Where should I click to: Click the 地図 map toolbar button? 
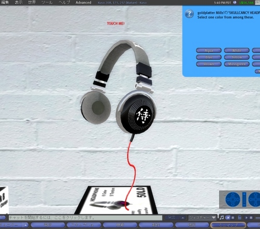pos(192,225)
